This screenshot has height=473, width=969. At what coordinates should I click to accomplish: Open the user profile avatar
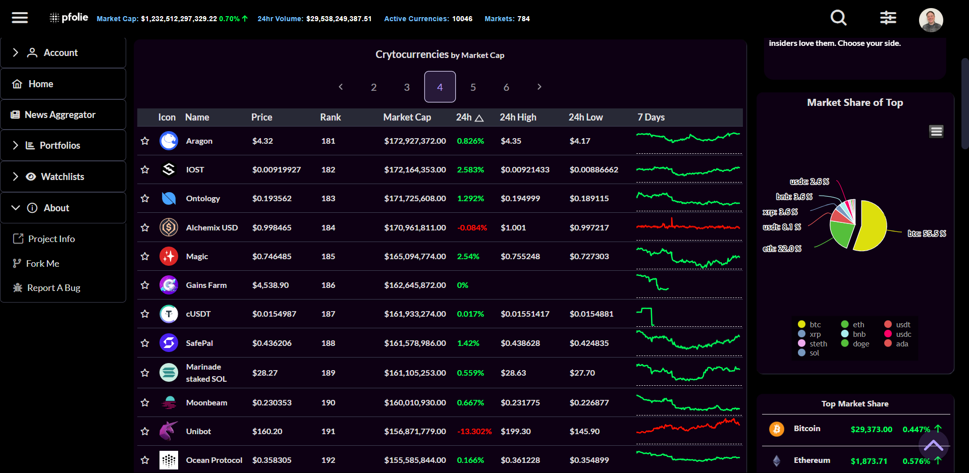coord(931,20)
